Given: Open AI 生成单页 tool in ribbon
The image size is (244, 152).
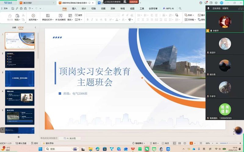Looking at the screenshot, I should pos(60,16).
